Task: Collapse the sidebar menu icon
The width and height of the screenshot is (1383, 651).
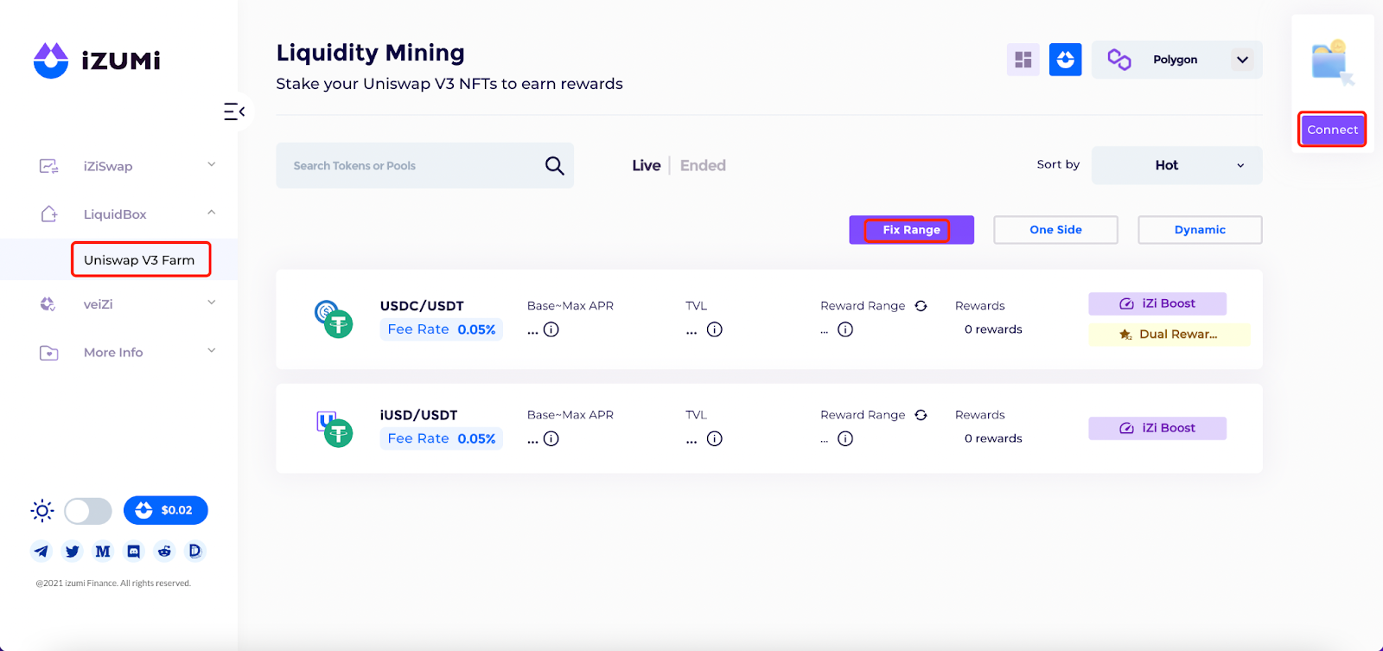Action: pos(234,112)
